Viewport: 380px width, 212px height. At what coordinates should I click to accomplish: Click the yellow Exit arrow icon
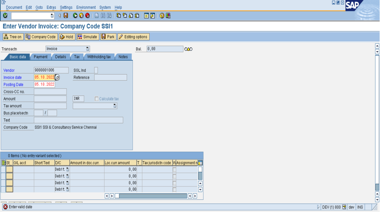(x=81, y=16)
